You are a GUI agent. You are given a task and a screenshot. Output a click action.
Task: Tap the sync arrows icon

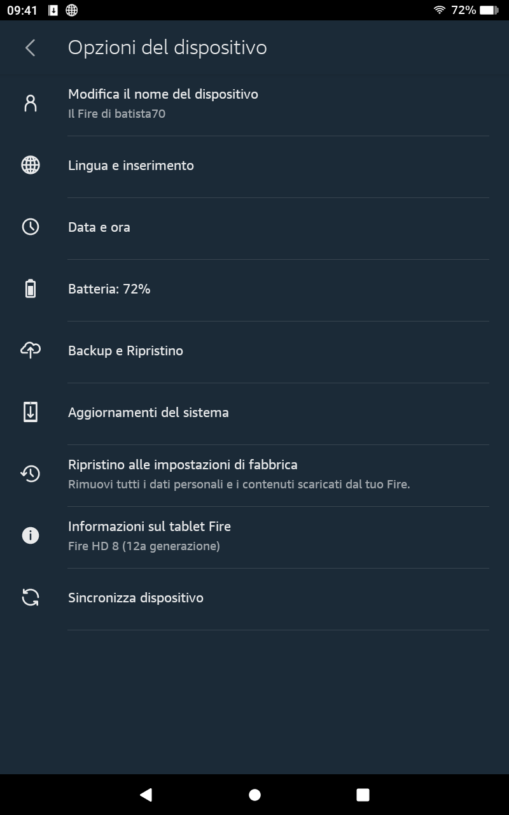pos(30,598)
